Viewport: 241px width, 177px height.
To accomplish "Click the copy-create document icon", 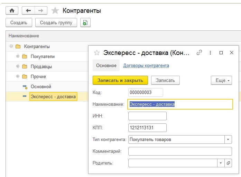I will (x=85, y=22).
